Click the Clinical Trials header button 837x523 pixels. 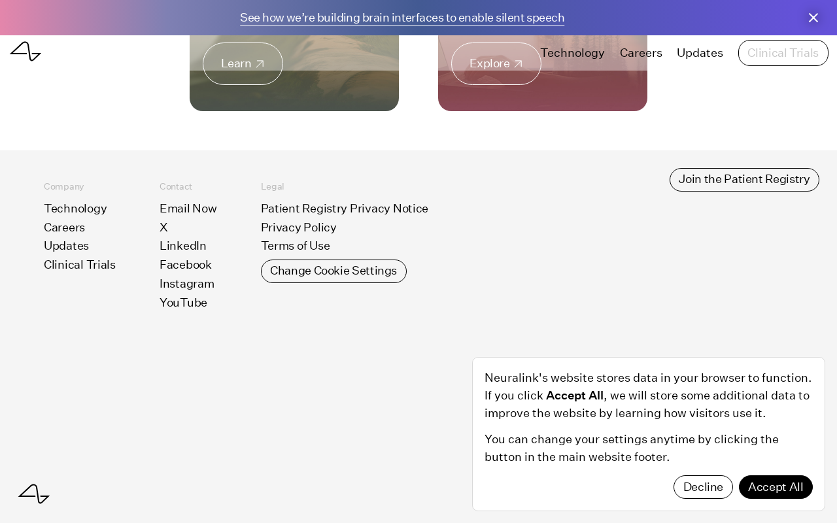[783, 53]
